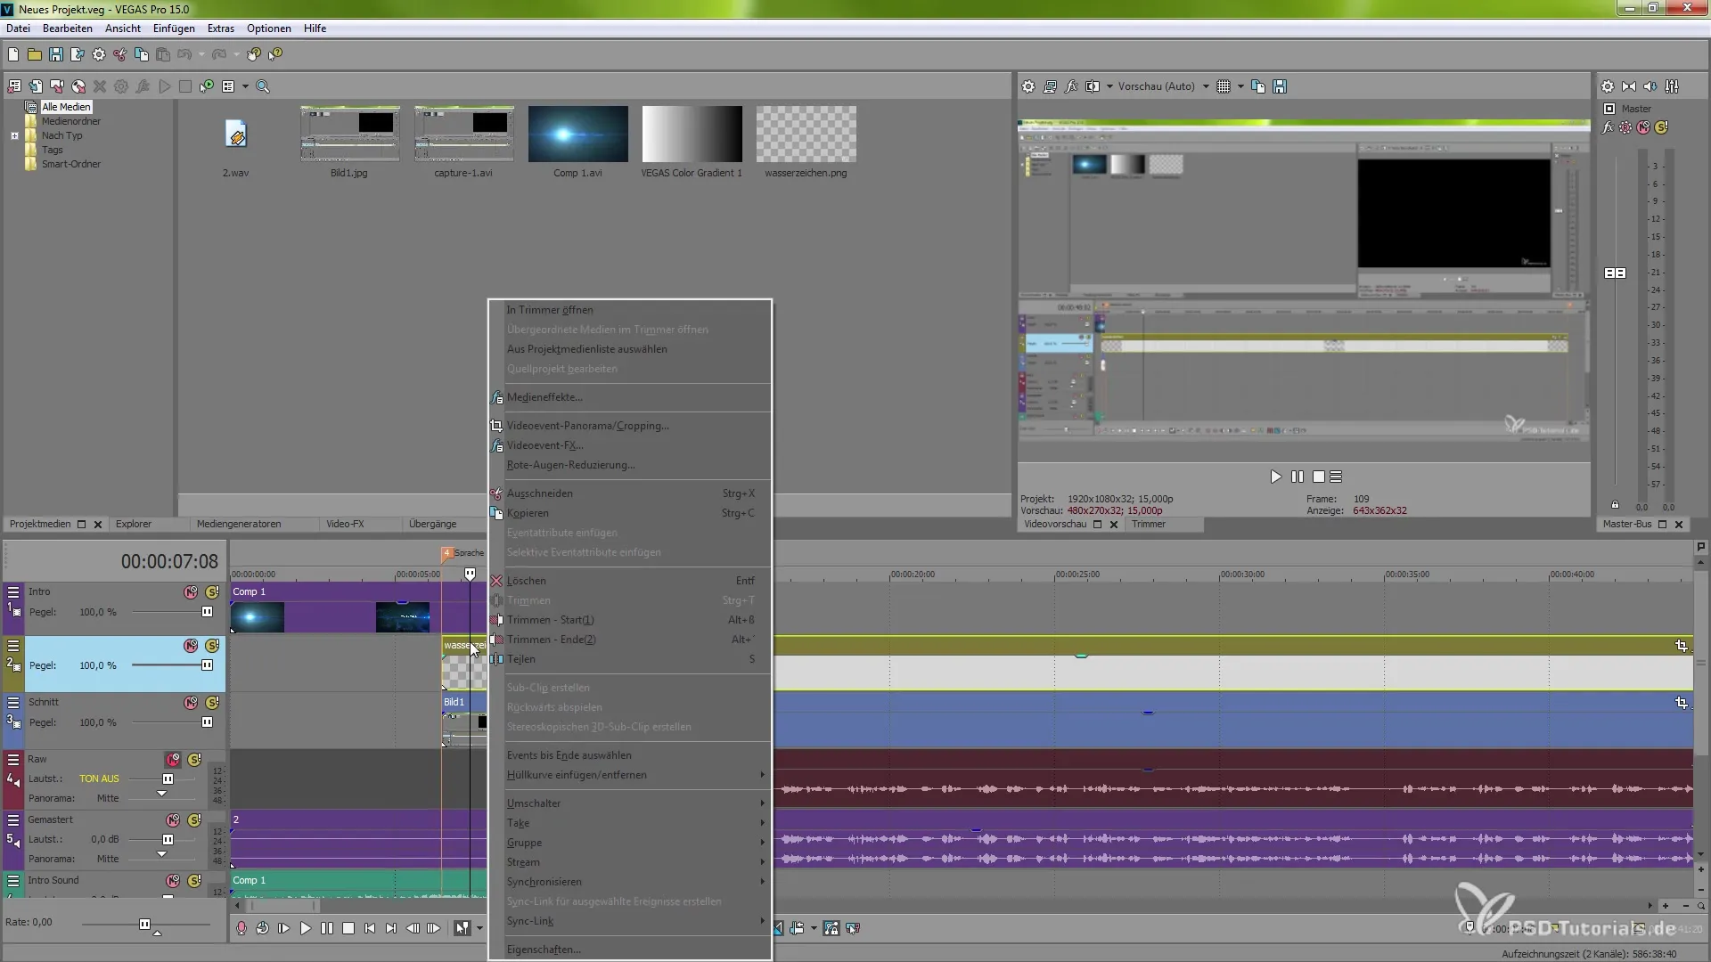The height and width of the screenshot is (962, 1711).
Task: Capture video icon in Projektmedien toolbar
Action: point(57,86)
